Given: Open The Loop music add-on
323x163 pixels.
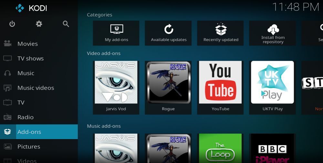Looking at the screenshot, I should 220,148.
